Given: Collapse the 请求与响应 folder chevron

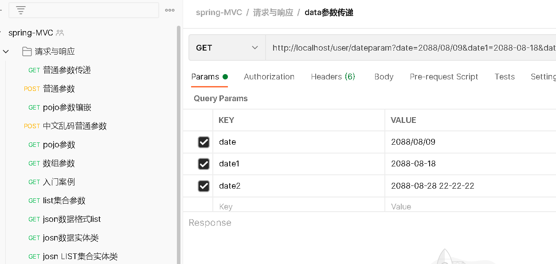Looking at the screenshot, I should [6, 51].
